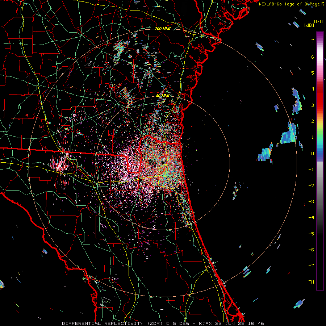Click the [dB] units label
The image size is (326, 326).
pyautogui.click(x=309, y=25)
